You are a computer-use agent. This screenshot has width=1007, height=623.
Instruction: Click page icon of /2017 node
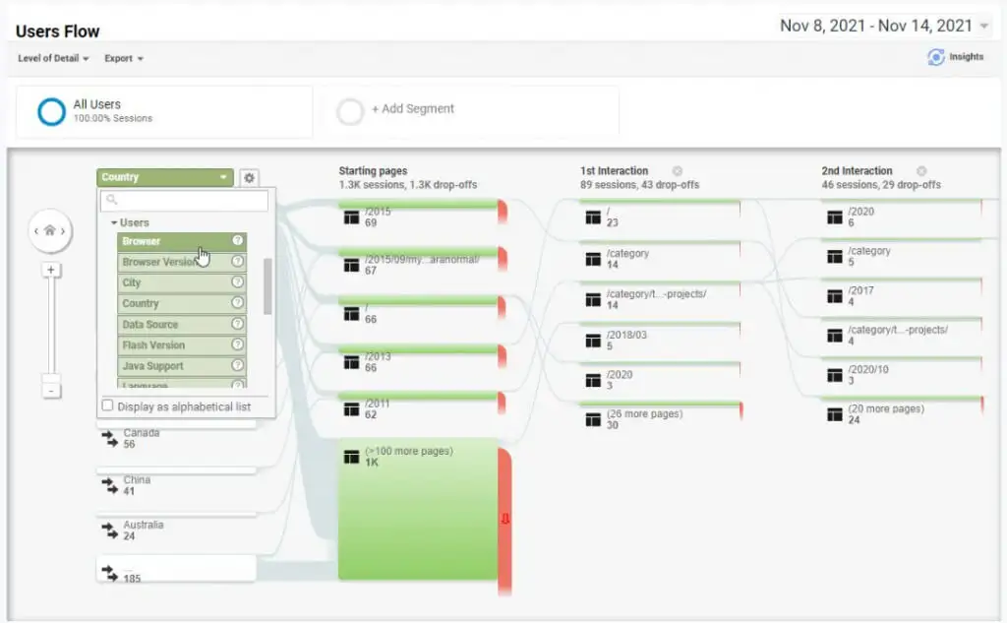[x=834, y=296]
